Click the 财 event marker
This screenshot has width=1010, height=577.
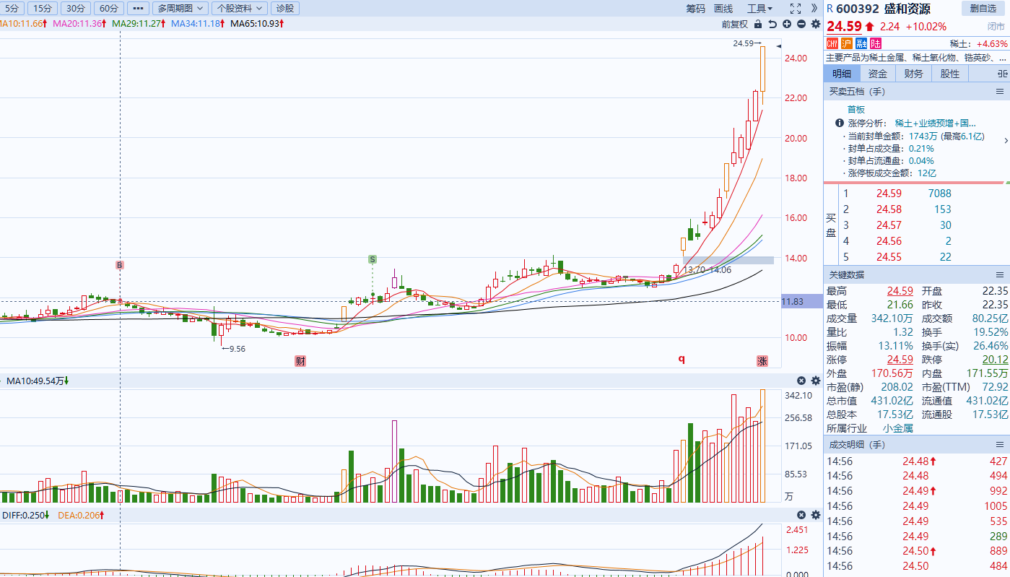pyautogui.click(x=300, y=360)
